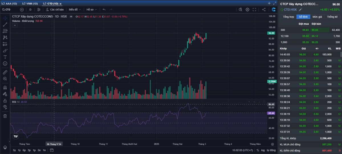Open the 'Các chỉ báo' indicators dialog
The height and width of the screenshot is (154, 342).
(55, 9)
